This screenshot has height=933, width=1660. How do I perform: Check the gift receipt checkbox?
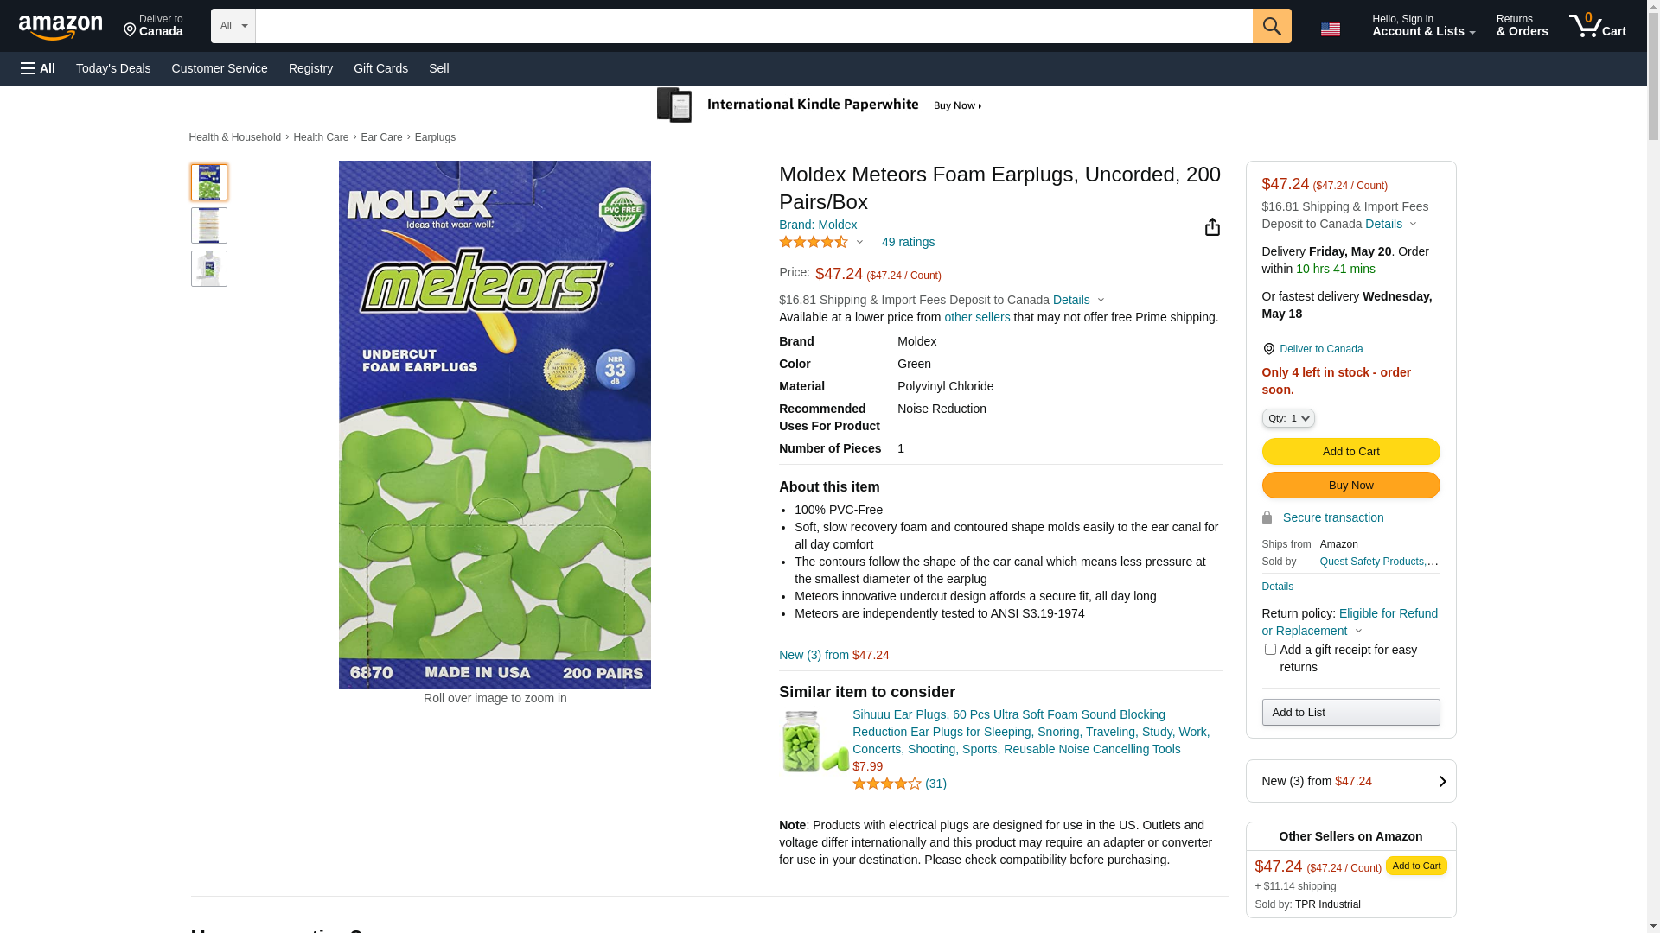(x=1270, y=650)
